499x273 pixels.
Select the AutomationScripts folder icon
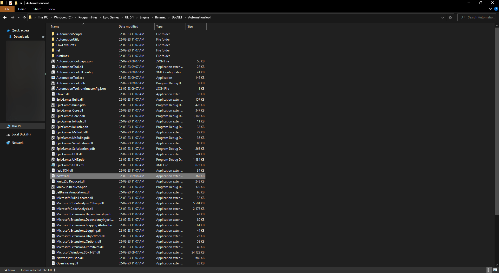(x=53, y=34)
